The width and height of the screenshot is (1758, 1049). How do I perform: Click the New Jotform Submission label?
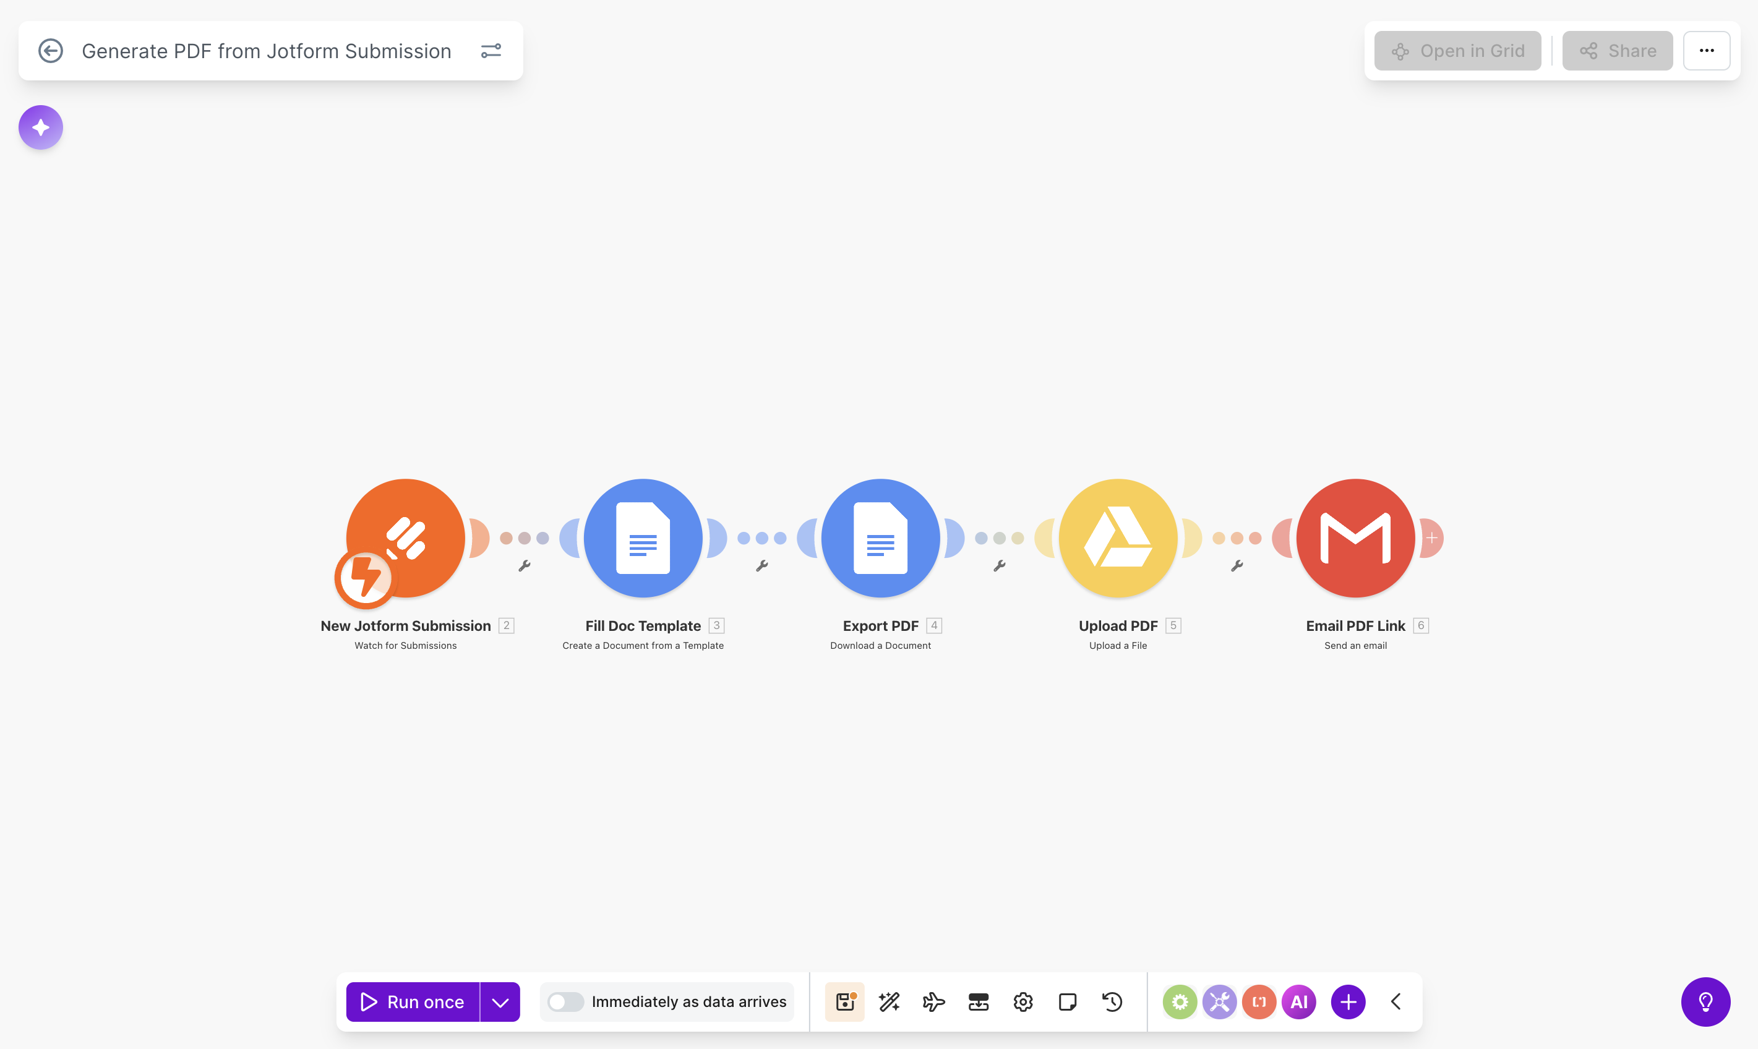pos(406,625)
